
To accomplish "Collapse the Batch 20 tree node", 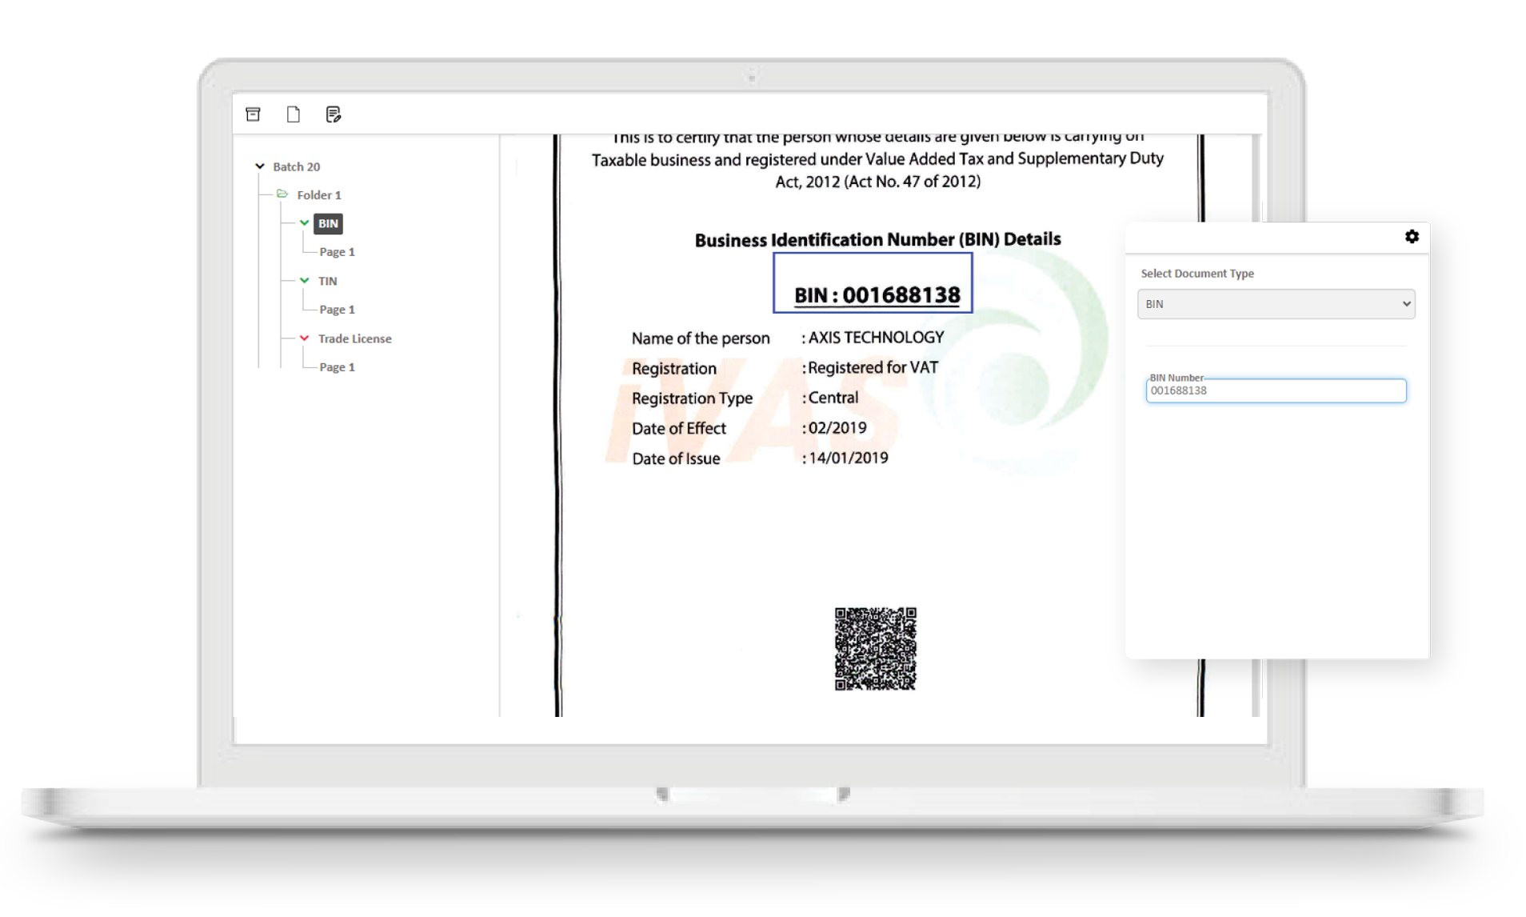I will pos(260,166).
